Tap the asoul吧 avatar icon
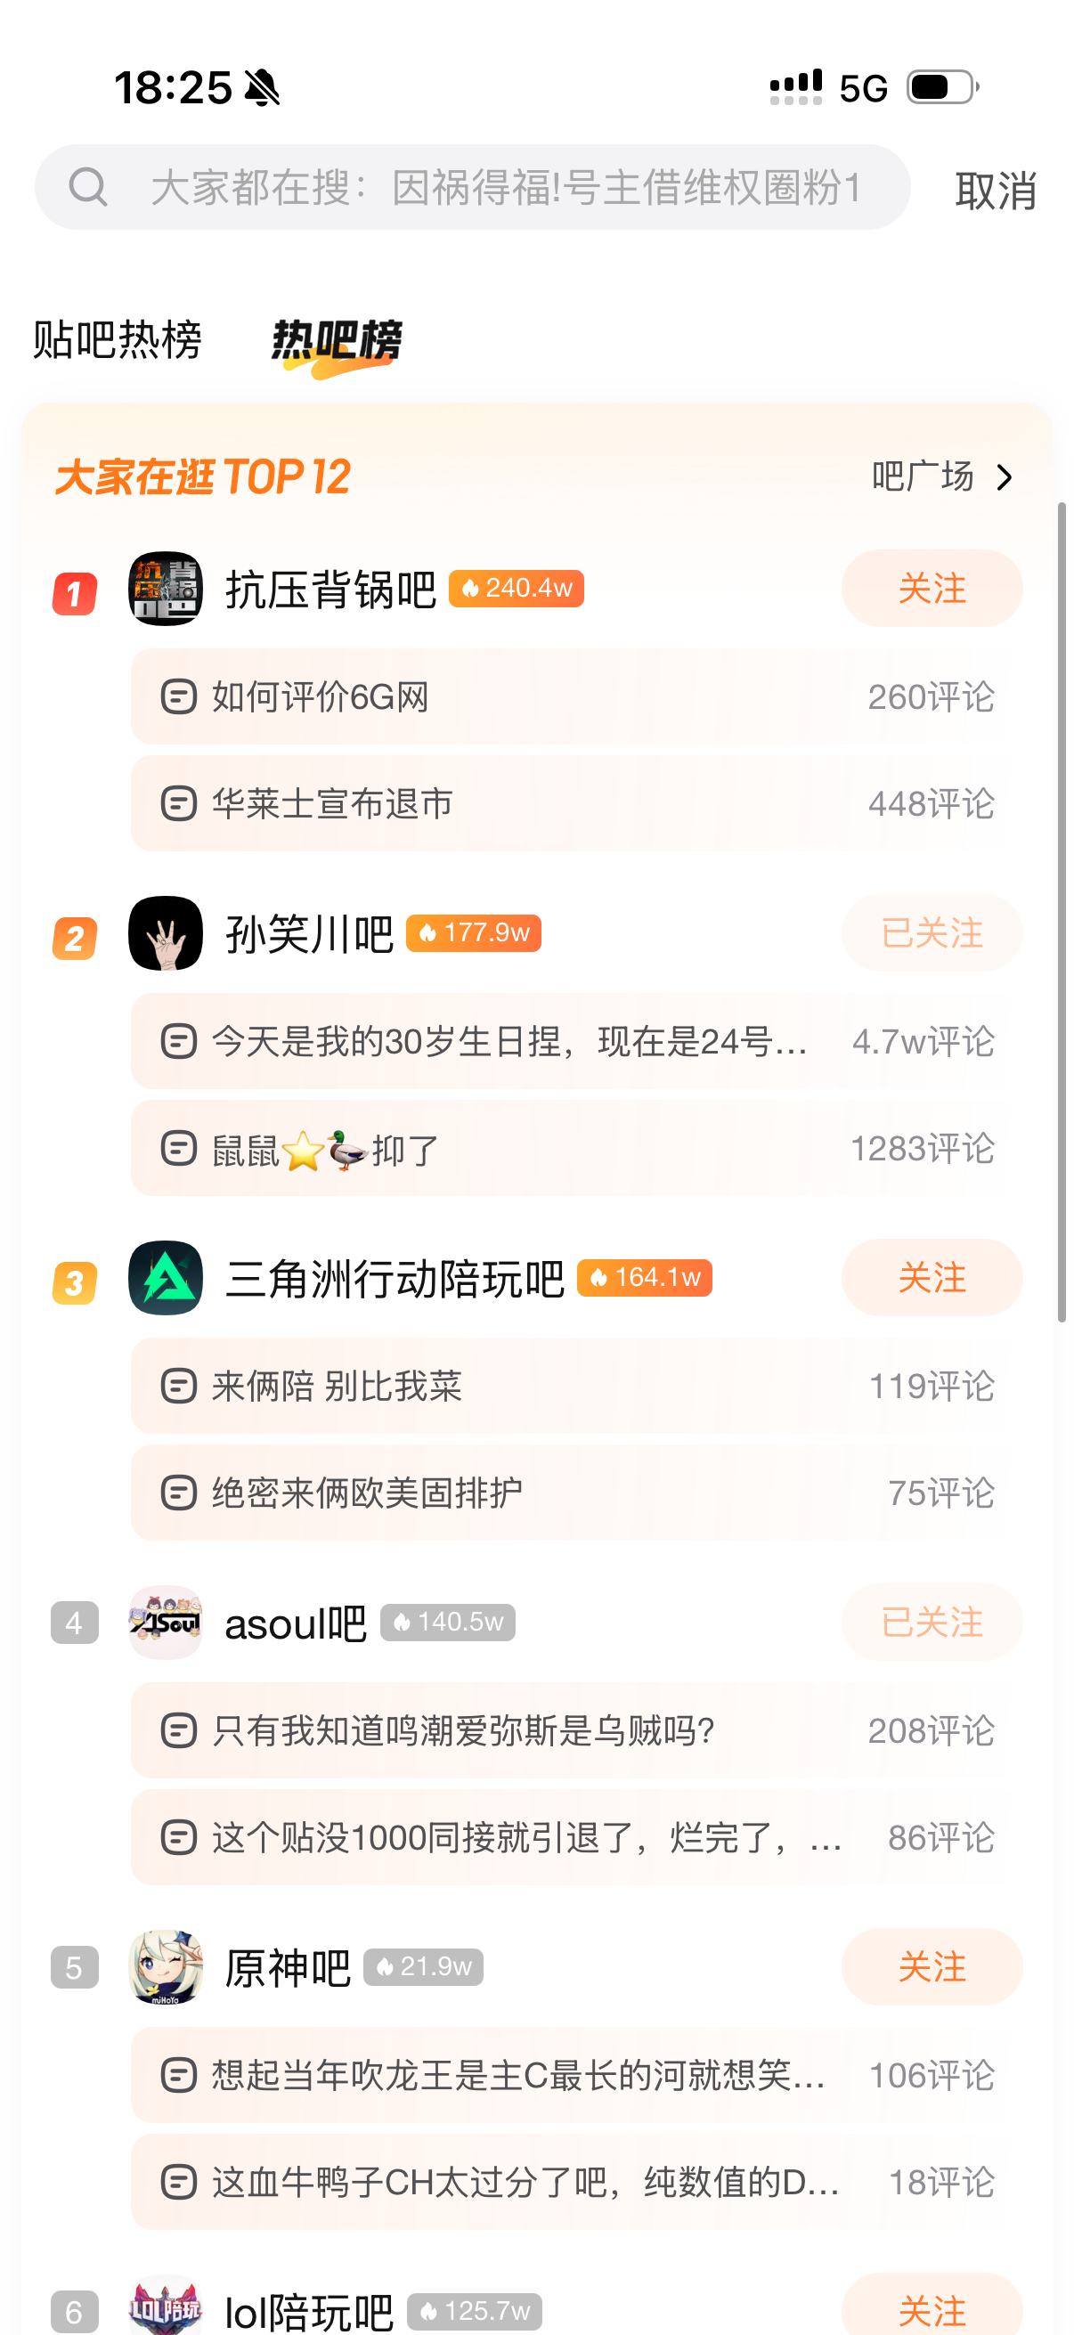The image size is (1074, 2335). pos(165,1622)
